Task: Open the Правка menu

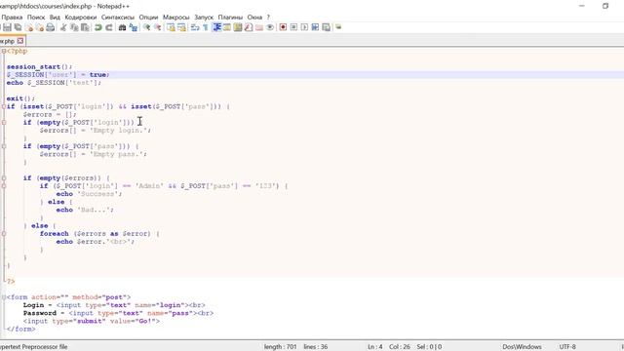Action: (12, 18)
